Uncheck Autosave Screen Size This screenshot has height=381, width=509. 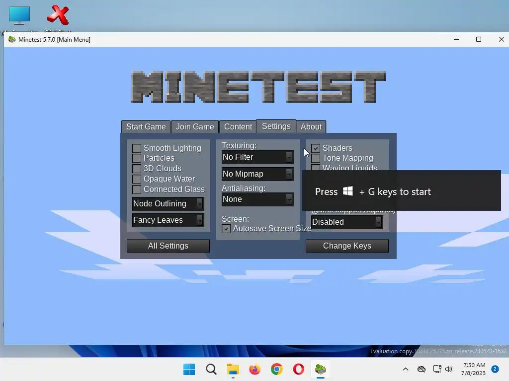226,229
